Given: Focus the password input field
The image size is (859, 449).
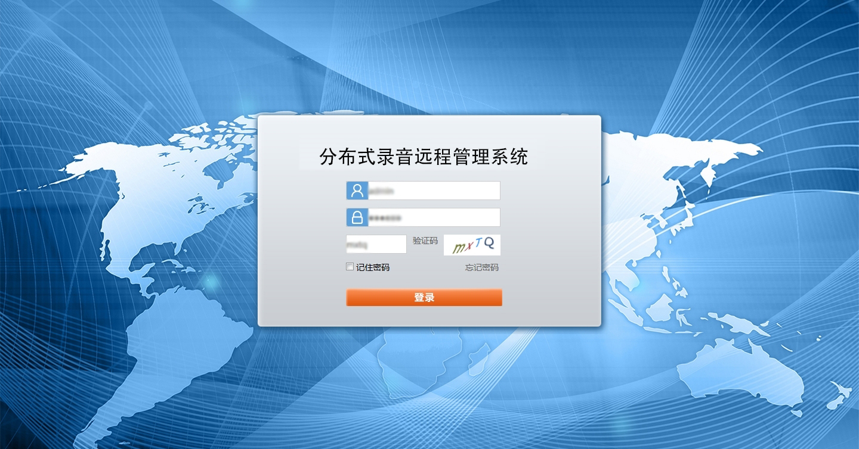Looking at the screenshot, I should point(433,217).
